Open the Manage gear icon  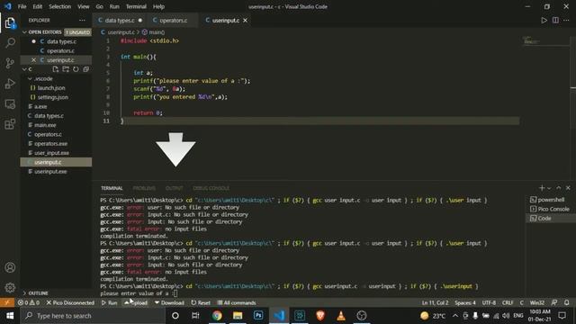coord(10,287)
